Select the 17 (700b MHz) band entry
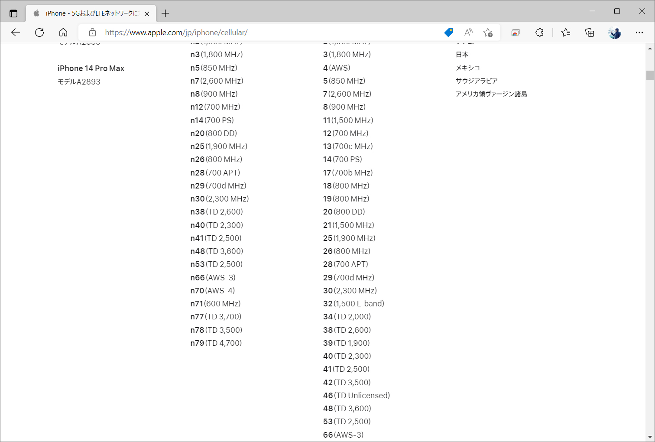Screen dimensions: 655x442 [348, 173]
